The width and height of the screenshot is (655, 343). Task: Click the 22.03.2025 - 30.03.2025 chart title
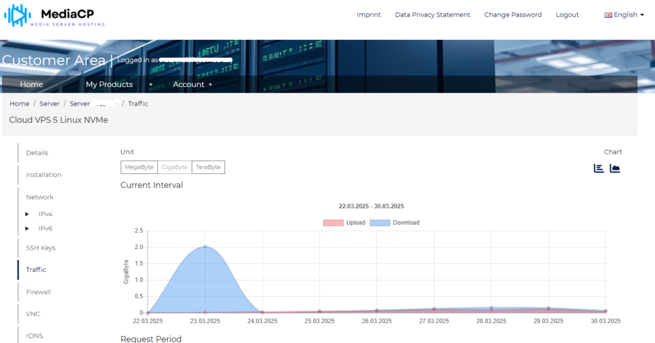372,207
